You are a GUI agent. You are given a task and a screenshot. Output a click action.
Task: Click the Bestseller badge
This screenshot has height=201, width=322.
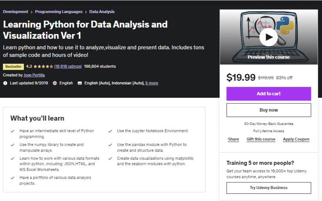click(13, 67)
